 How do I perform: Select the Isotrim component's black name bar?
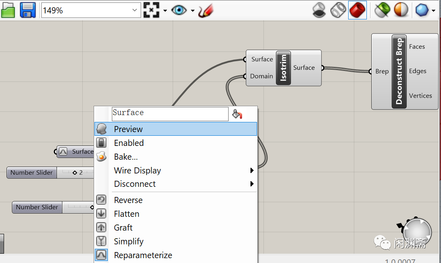pos(283,68)
